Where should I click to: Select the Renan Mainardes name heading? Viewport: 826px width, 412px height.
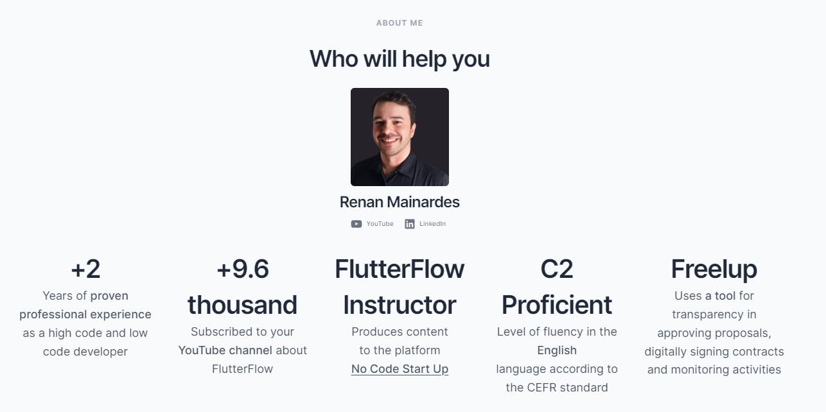pyautogui.click(x=400, y=202)
